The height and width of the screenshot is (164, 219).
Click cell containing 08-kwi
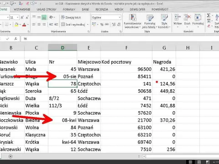pyautogui.click(x=63, y=120)
